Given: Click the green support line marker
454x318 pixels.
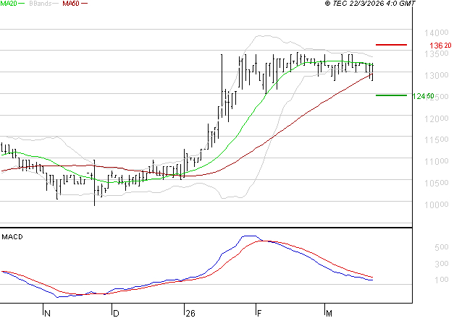Looking at the screenshot, I should click(391, 95).
